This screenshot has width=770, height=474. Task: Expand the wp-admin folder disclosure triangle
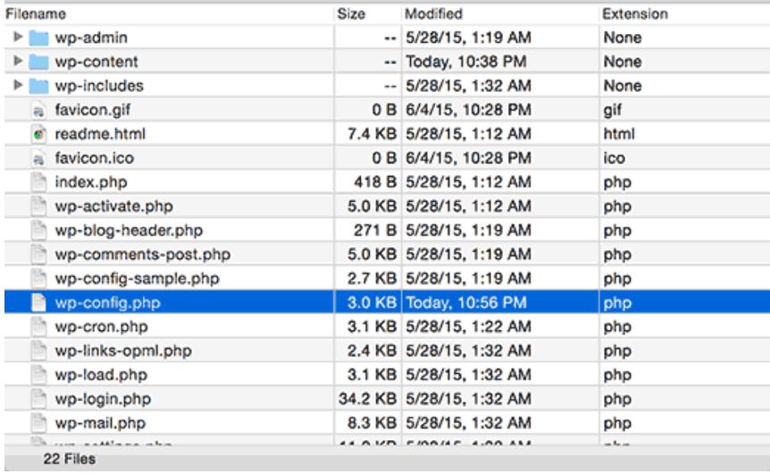click(18, 37)
